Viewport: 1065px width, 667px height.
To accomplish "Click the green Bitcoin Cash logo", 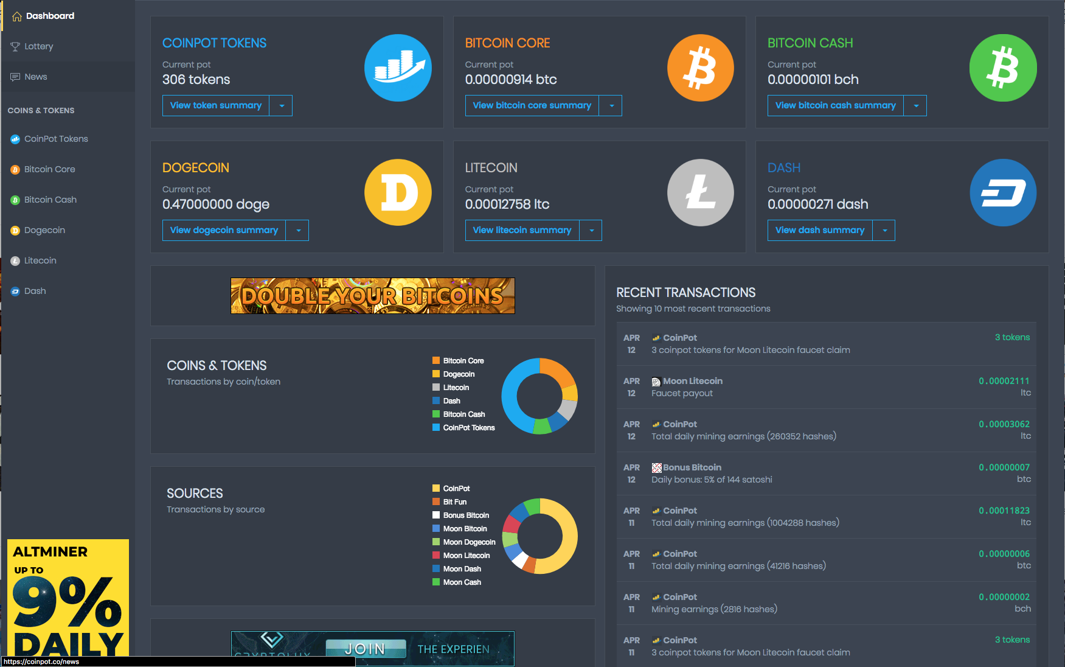I will click(1002, 68).
